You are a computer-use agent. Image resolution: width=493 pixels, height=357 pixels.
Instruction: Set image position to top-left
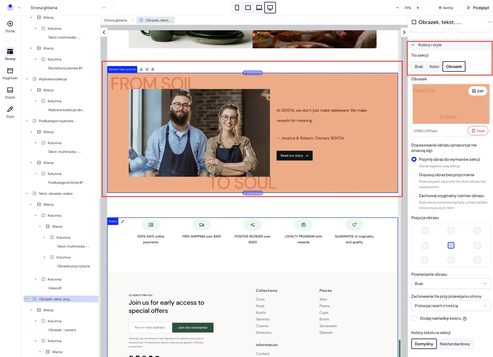coord(425,230)
